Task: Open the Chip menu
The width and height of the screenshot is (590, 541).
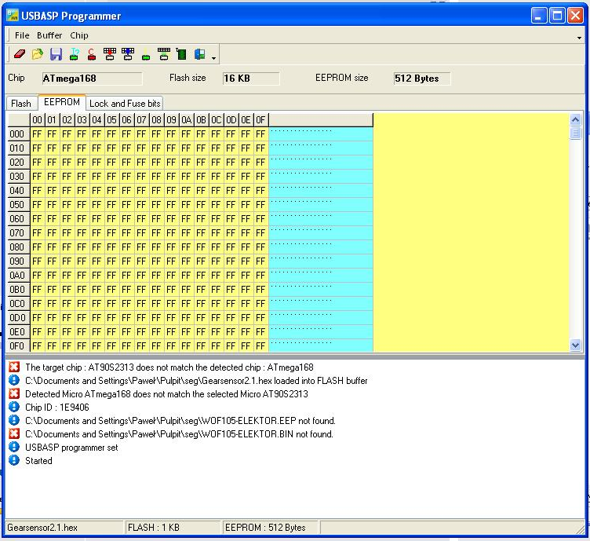Action: 79,35
